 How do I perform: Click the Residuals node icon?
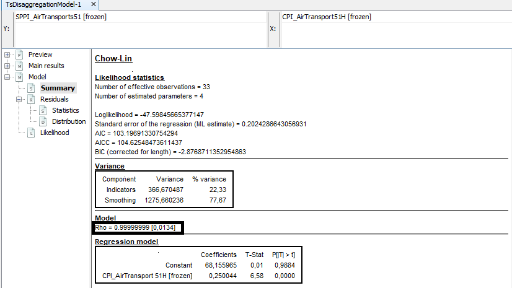tap(31, 99)
